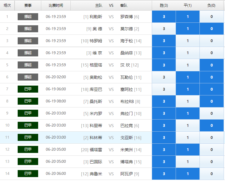
Task: Open away team 汉坎
Action: [125, 65]
